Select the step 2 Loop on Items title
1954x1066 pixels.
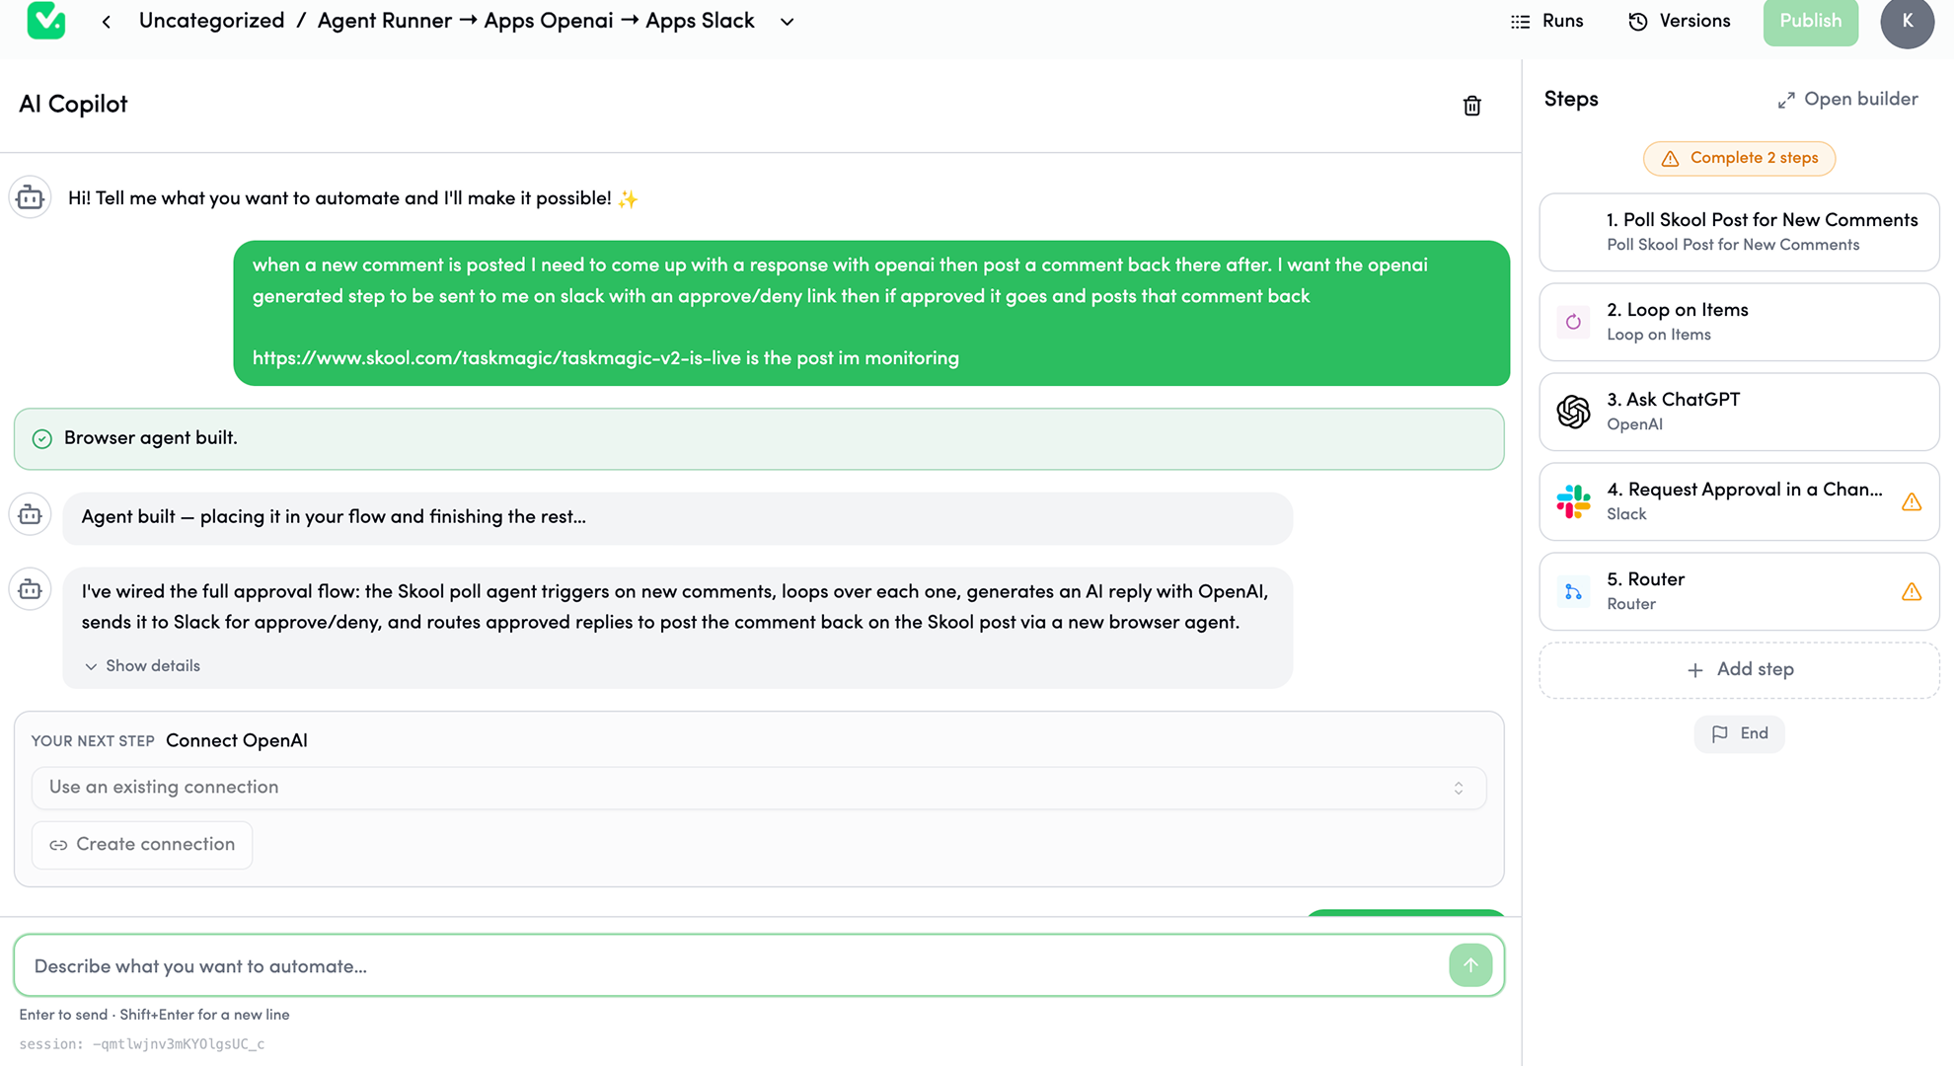(1677, 310)
